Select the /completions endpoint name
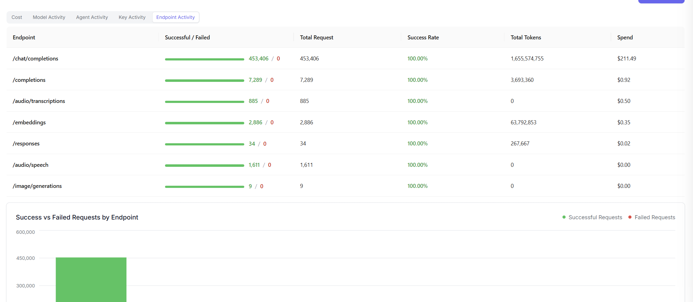Viewport: 693px width, 302px height. (29, 80)
